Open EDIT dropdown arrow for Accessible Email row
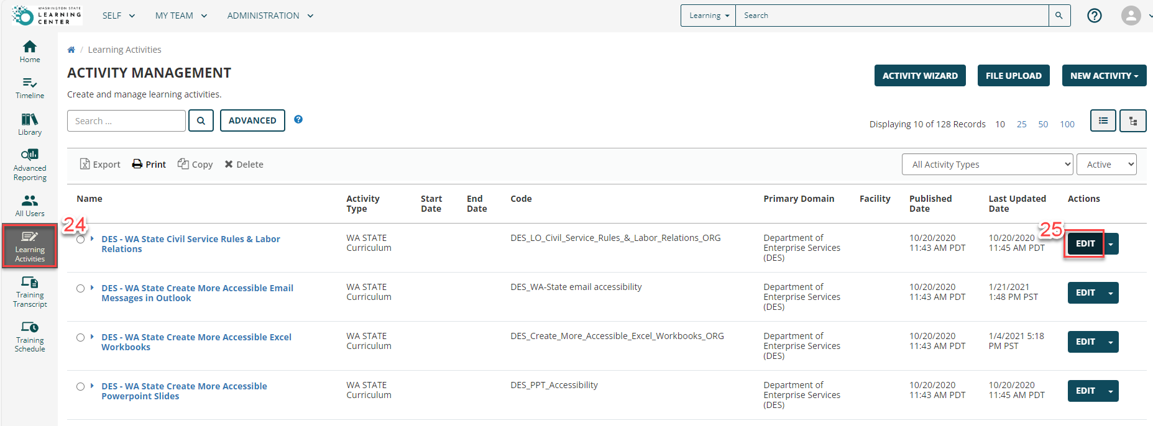The image size is (1153, 426). 1111,292
